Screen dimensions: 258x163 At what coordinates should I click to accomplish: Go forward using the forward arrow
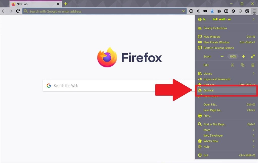tap(11, 11)
